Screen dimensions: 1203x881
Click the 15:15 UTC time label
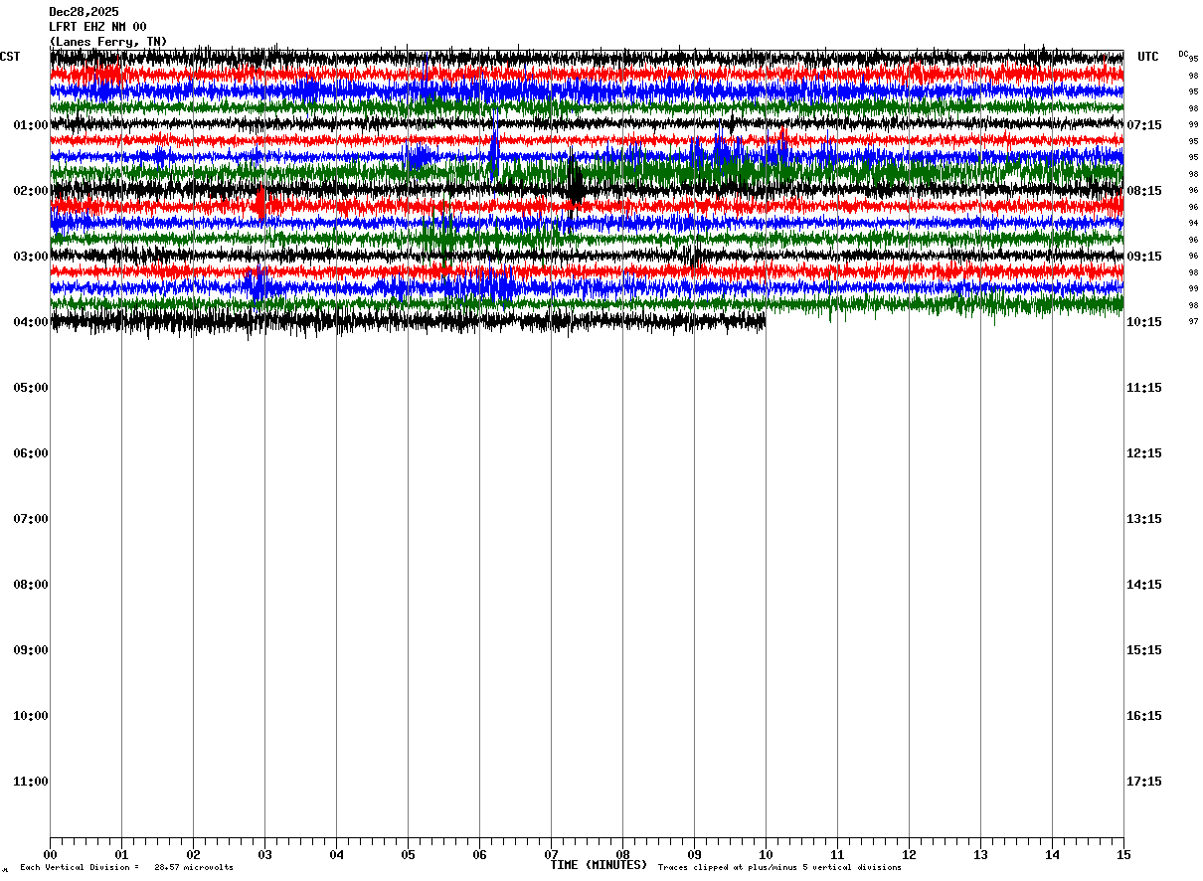coord(1144,650)
